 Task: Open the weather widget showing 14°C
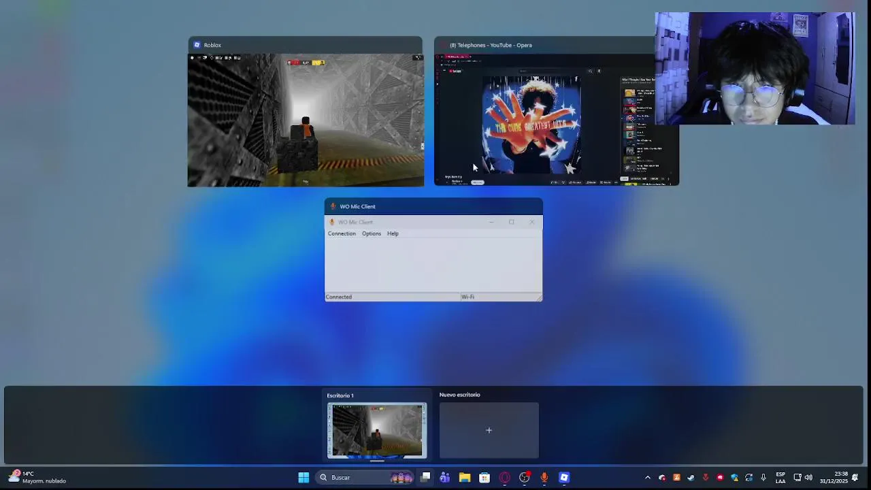pos(38,477)
